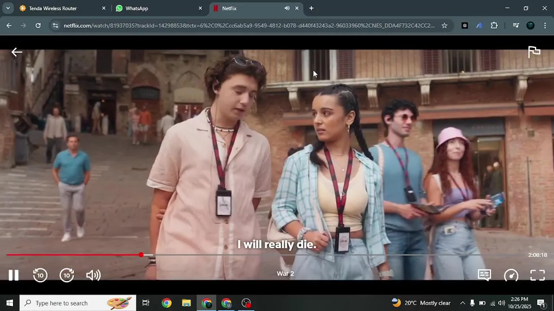Screen dimensions: 554x311
Task: Switch to WhatsApp tab
Action: click(158, 8)
